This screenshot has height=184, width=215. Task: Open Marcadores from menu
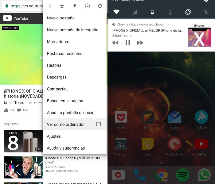(75, 41)
